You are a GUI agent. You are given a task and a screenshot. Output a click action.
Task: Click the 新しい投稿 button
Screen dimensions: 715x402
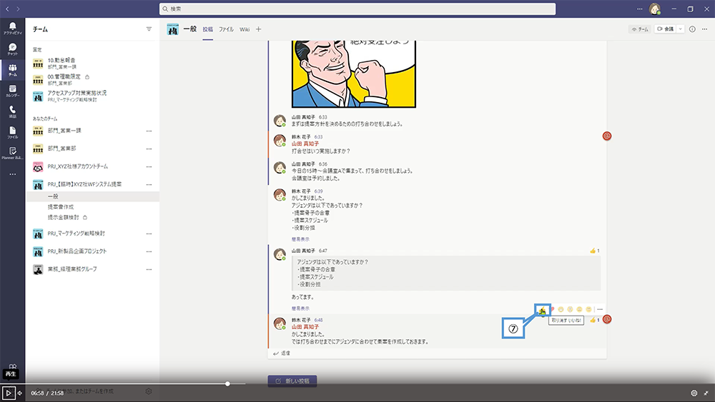pos(292,381)
